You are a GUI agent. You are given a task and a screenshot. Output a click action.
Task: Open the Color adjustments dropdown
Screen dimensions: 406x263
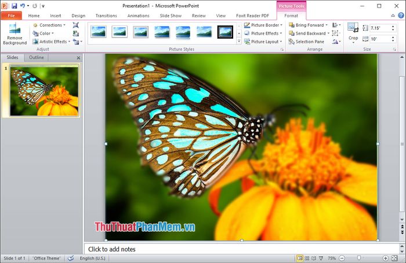43,34
